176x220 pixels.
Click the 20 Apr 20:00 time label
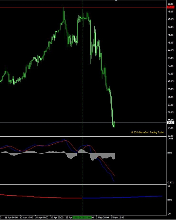tap(57, 218)
